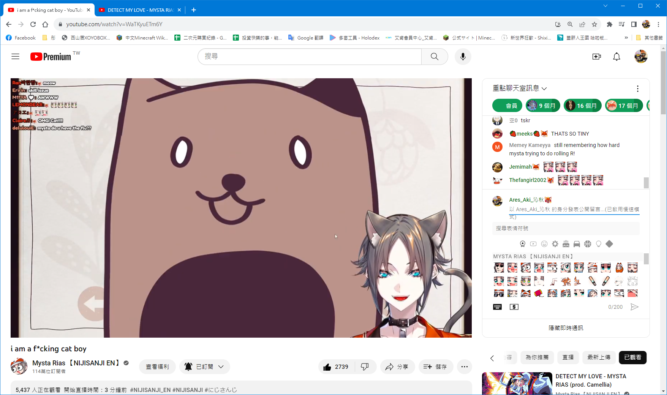Start voice search with microphone

coord(463,57)
